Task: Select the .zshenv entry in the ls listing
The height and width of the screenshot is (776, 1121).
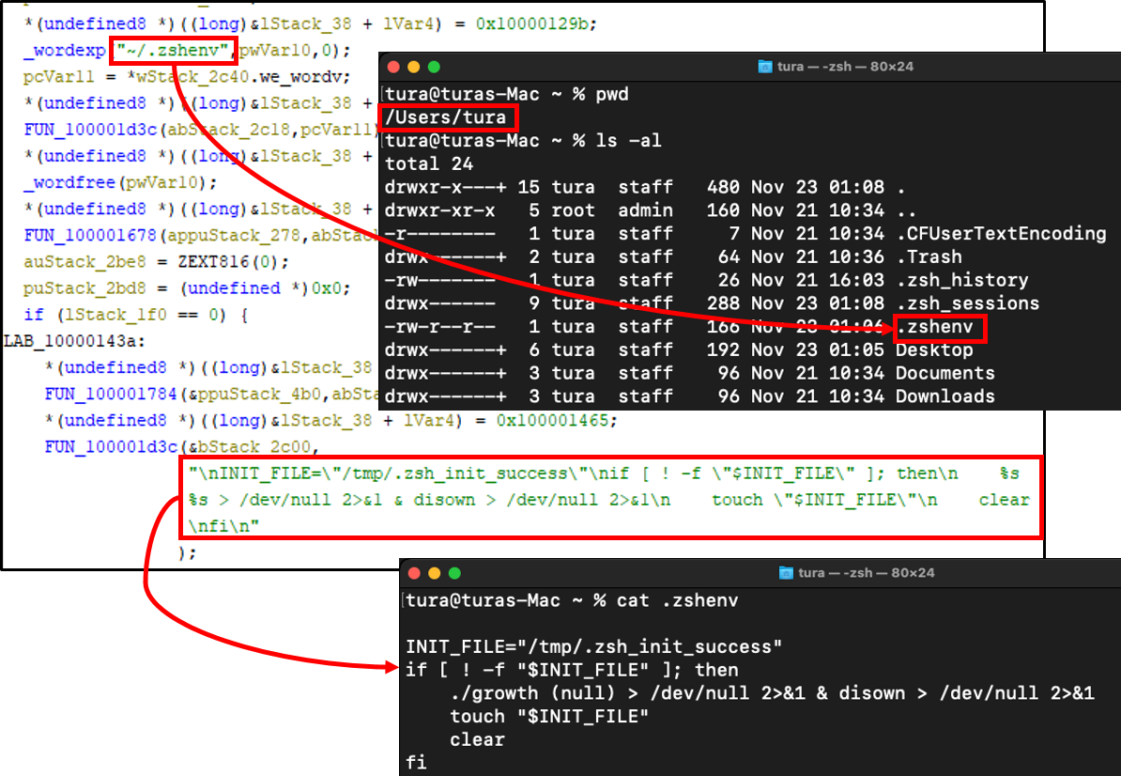Action: click(939, 327)
